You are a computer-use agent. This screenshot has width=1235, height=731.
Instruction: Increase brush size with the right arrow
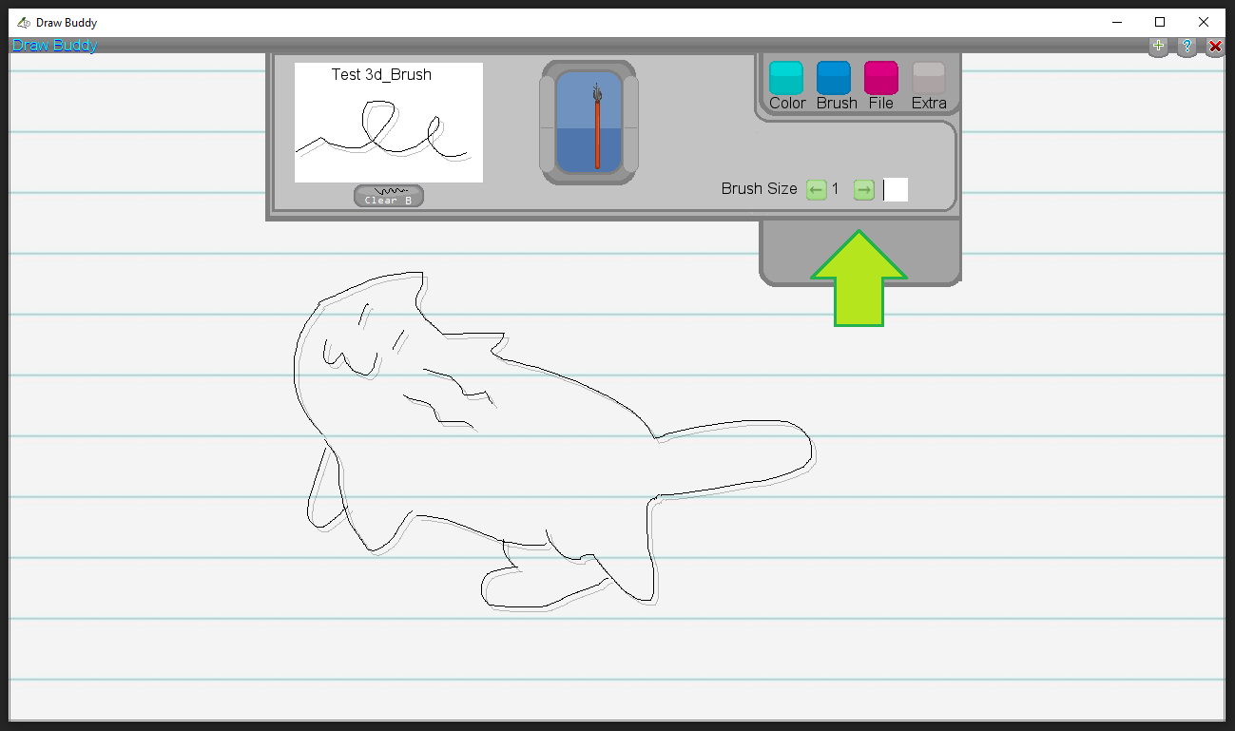(863, 190)
